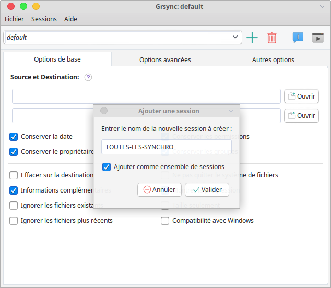Enable Ignorer les fichiers plus récents
The width and height of the screenshot is (331, 288).
coord(14,221)
